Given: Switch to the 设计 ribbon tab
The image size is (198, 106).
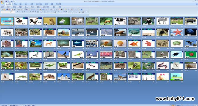Looking at the screenshot, I should point(26,4).
